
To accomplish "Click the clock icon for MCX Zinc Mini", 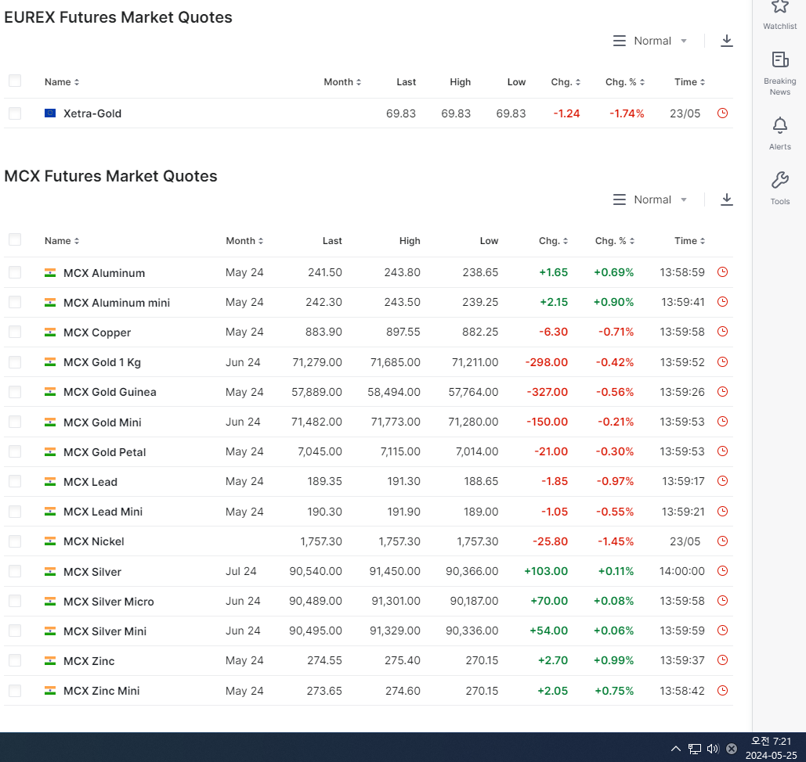I will [722, 691].
